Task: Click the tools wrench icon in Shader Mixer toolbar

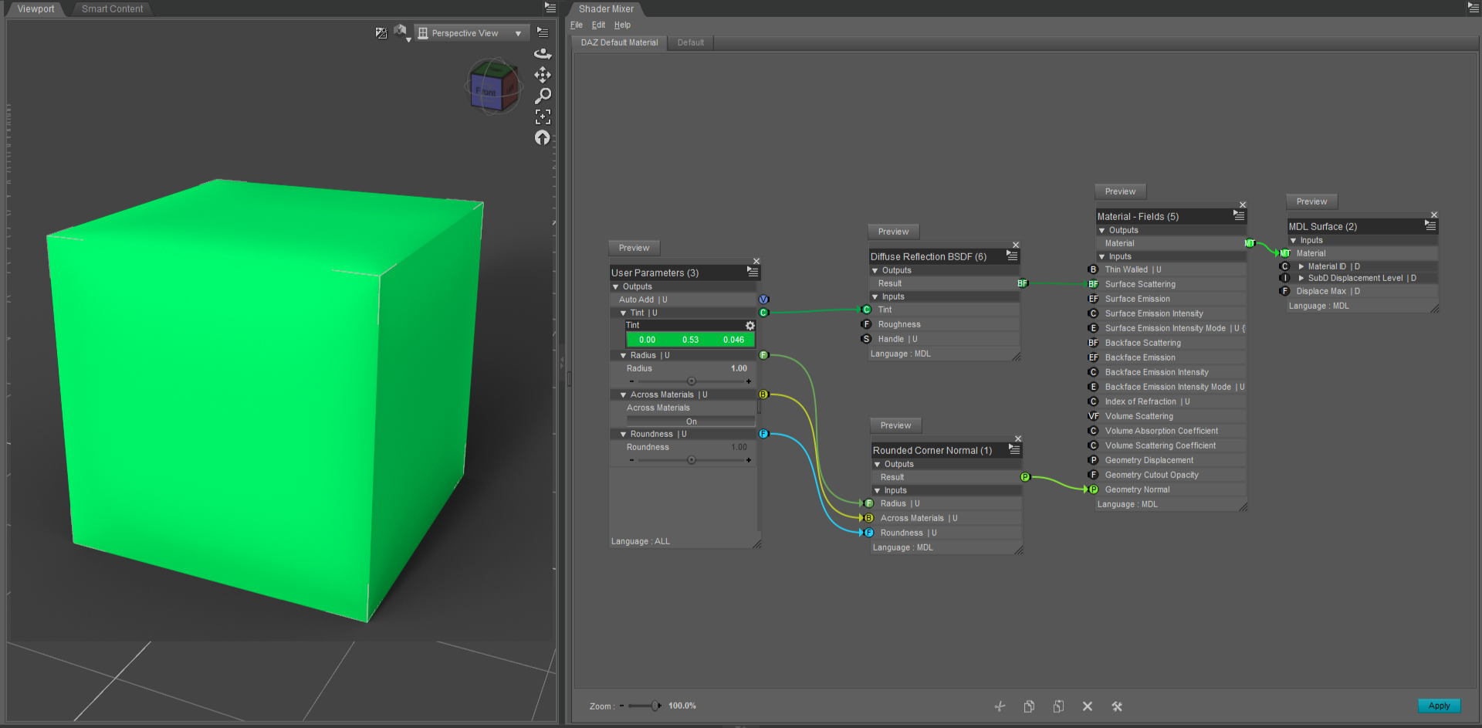Action: pyautogui.click(x=1117, y=706)
